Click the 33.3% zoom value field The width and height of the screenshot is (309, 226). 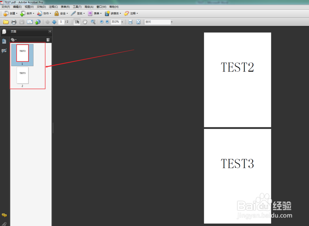pos(116,22)
